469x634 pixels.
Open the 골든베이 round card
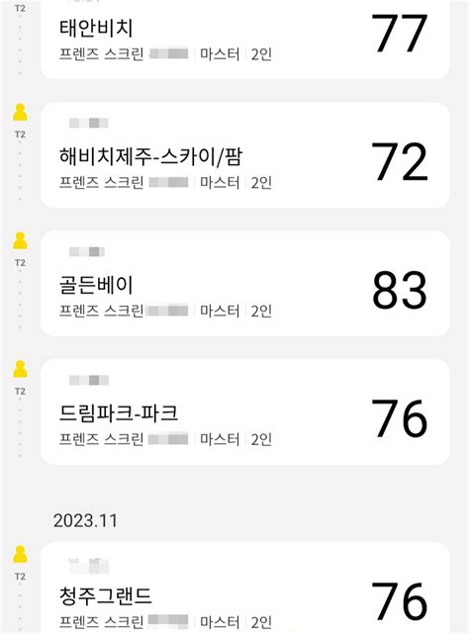(x=245, y=284)
